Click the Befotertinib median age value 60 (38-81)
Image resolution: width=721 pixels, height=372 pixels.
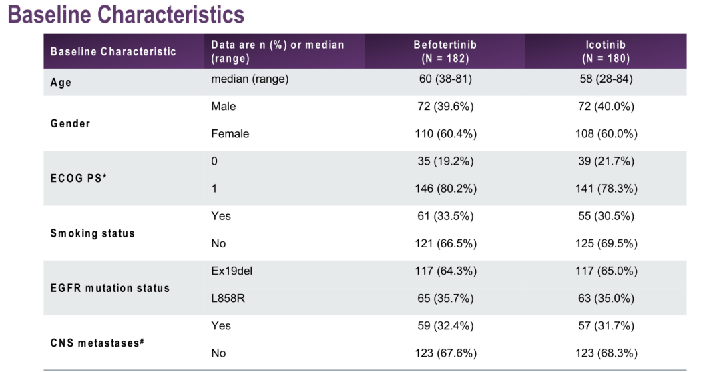point(445,79)
